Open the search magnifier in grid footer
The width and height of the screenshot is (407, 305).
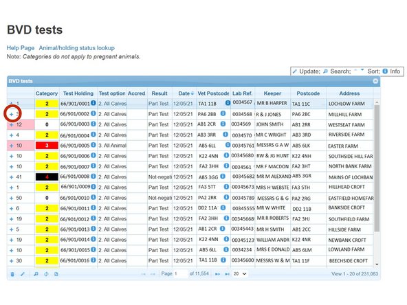pyautogui.click(x=36, y=274)
